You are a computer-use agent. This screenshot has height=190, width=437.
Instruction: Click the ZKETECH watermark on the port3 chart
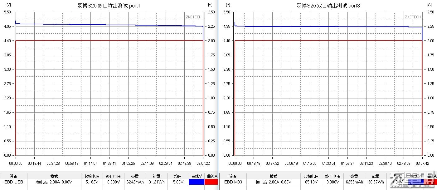413,17
